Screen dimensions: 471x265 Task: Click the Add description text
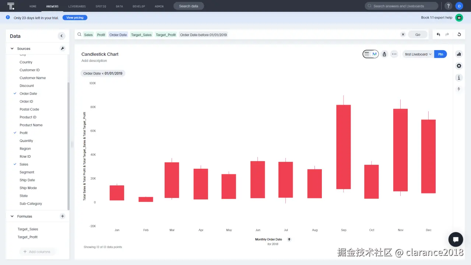(94, 61)
